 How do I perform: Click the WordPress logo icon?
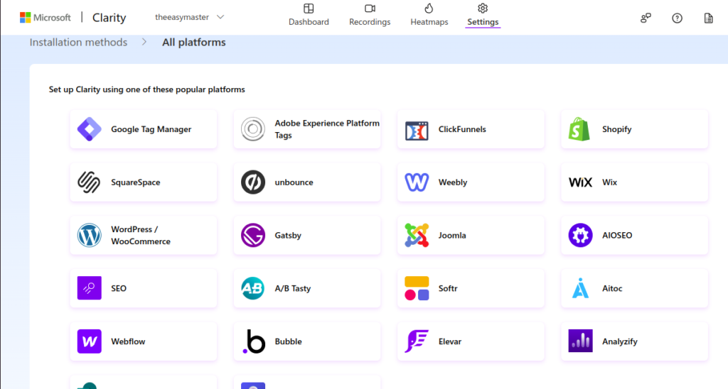coord(89,235)
